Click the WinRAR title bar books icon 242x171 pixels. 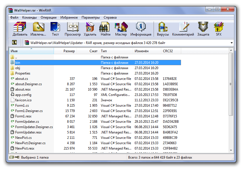point(10,10)
